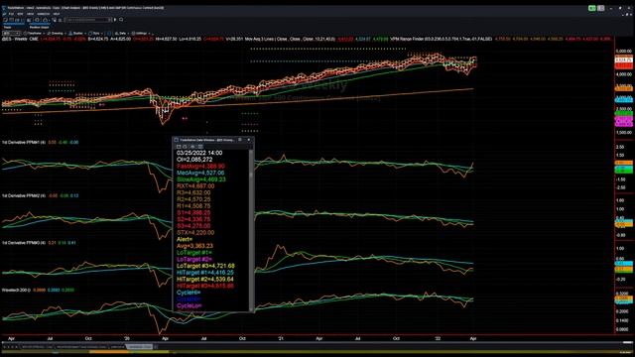Select the highlighted active workspace tab at bottom
The height and width of the screenshot is (357, 635).
140,347
